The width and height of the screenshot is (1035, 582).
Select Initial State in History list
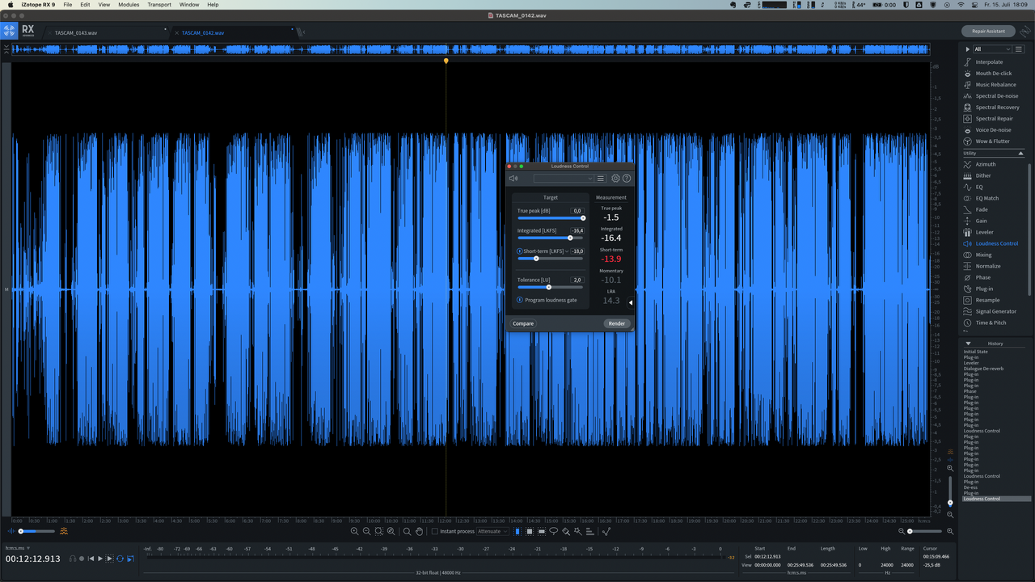[x=976, y=352]
